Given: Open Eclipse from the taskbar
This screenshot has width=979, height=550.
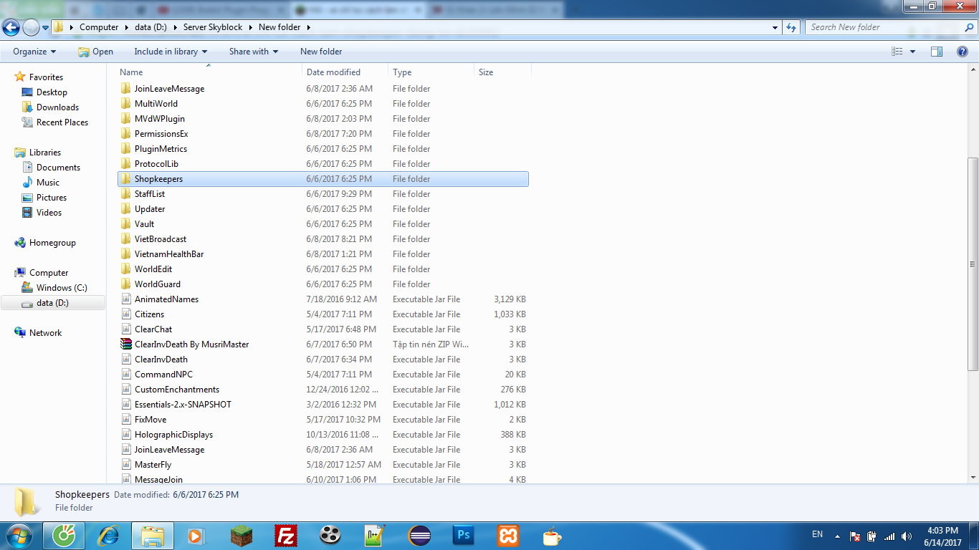Looking at the screenshot, I should [x=419, y=536].
